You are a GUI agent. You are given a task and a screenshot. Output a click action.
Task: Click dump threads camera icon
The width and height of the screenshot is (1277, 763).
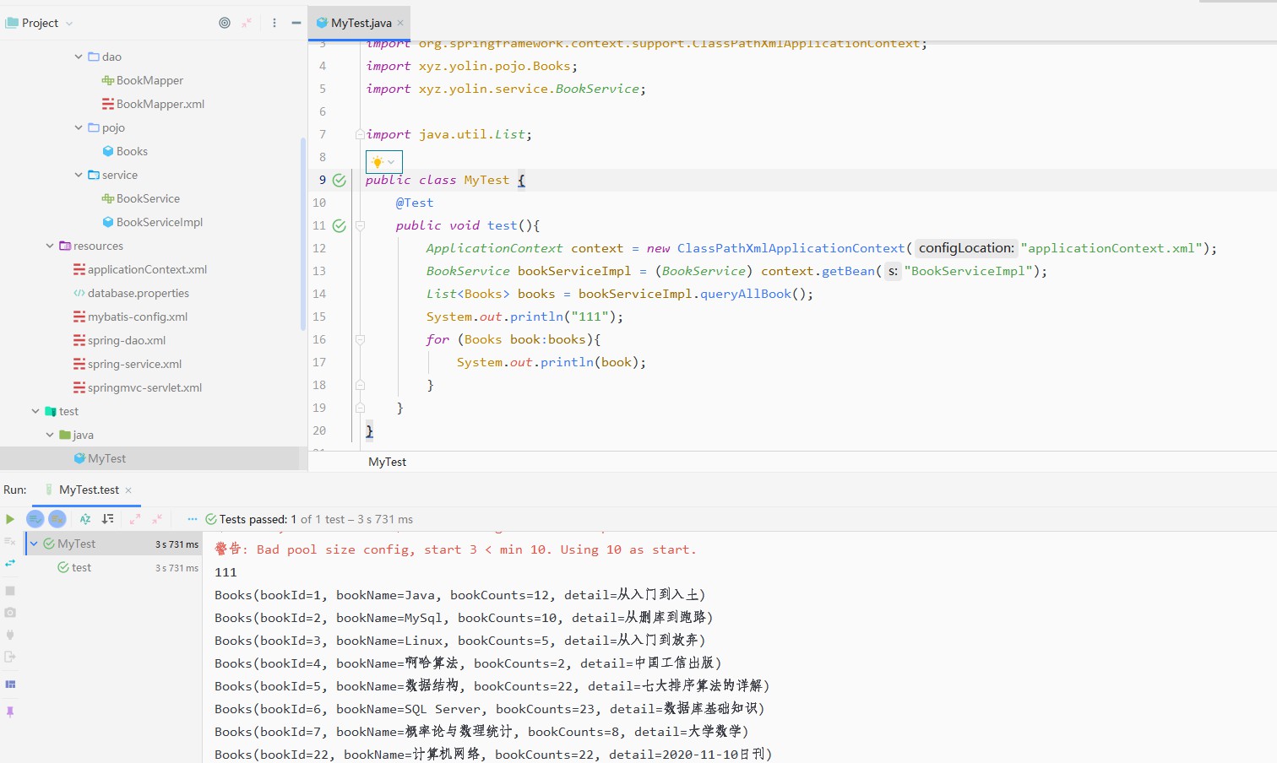click(x=10, y=613)
